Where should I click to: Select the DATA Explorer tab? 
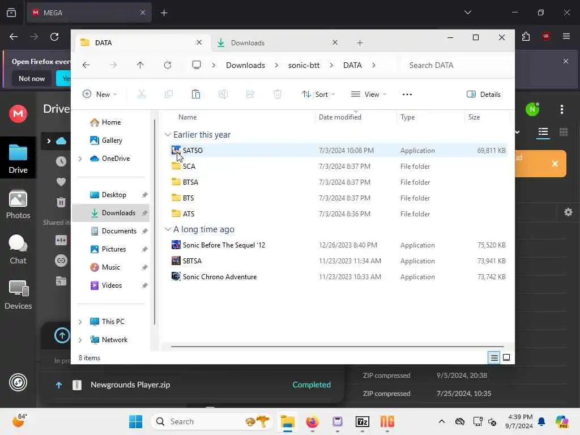click(141, 42)
